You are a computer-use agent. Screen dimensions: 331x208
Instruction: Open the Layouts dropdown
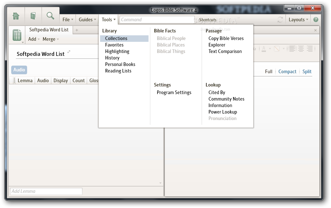(298, 19)
